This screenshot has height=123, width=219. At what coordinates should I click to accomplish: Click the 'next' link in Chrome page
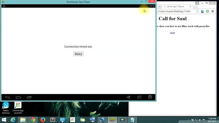[172, 33]
